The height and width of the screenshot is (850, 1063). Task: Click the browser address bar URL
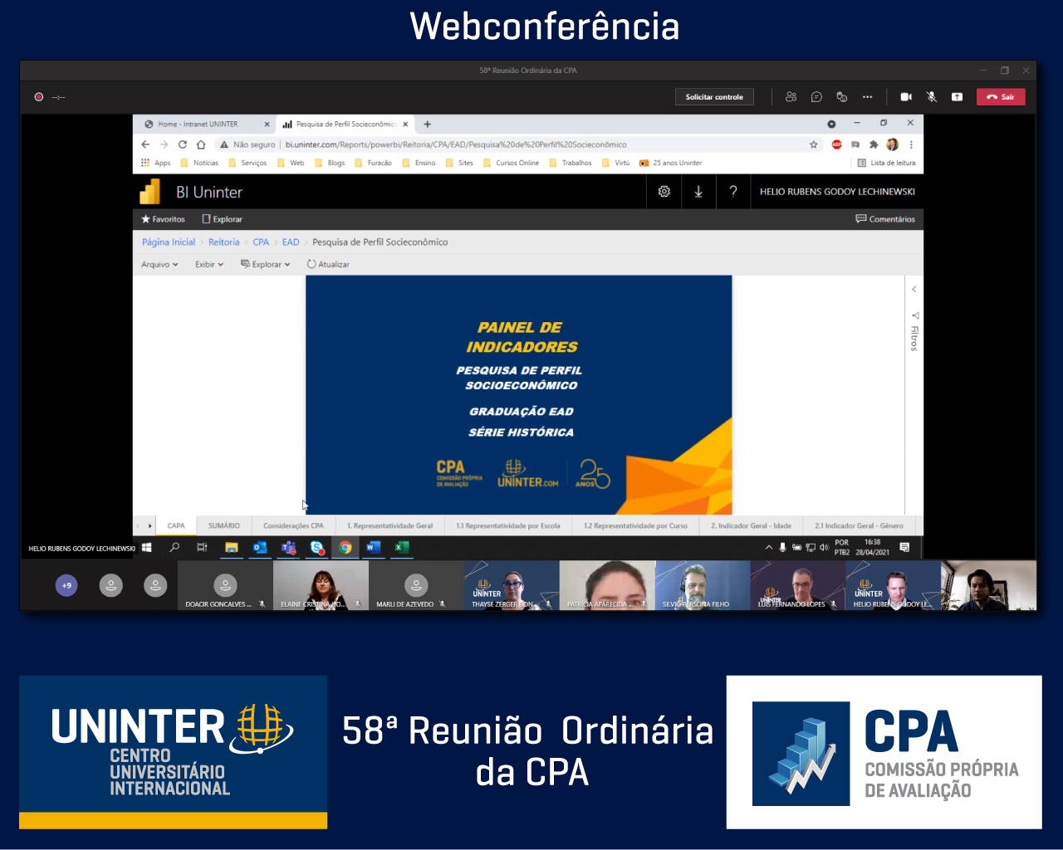(456, 144)
